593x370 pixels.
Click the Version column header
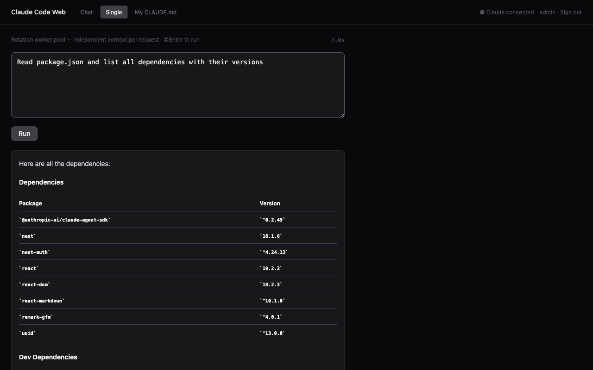click(270, 203)
